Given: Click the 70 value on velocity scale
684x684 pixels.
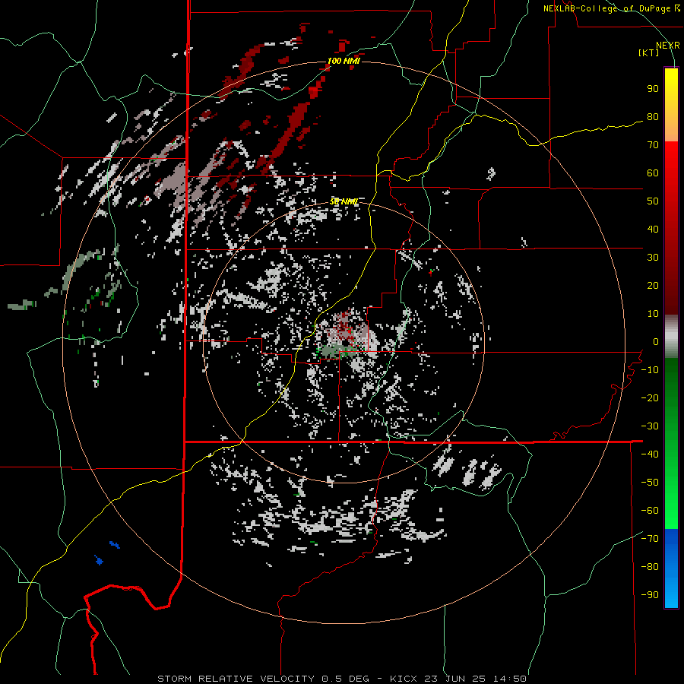Looking at the screenshot, I should (653, 145).
